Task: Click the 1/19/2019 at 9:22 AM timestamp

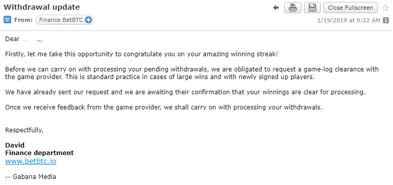Action: tap(349, 20)
